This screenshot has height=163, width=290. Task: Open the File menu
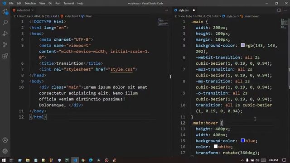tap(11, 3)
